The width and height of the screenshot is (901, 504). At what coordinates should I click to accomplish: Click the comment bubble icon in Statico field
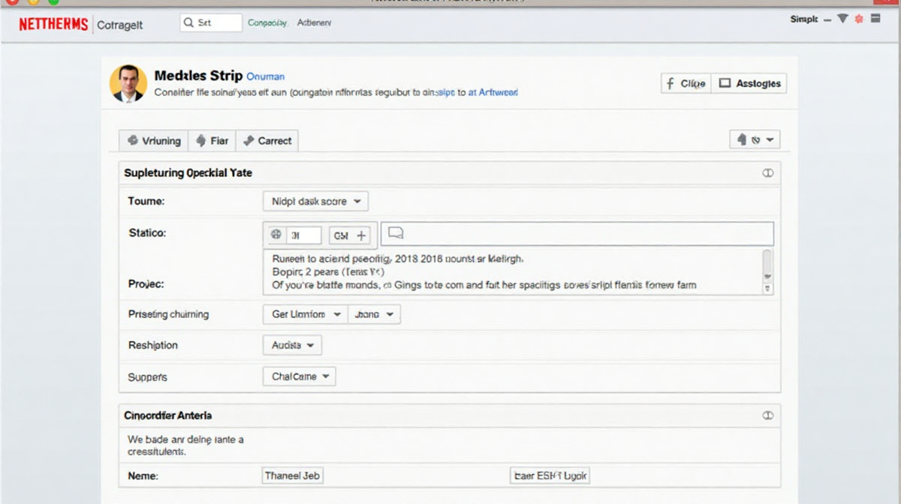[x=396, y=234]
